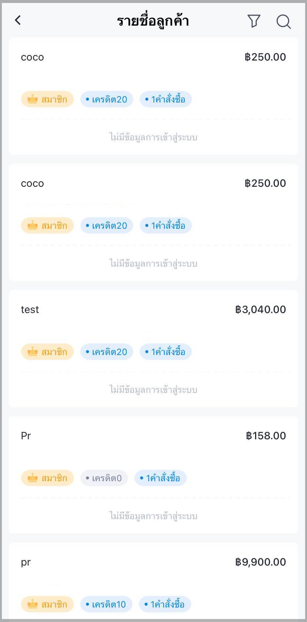Tap the ฿9,900.00 amount on the pr card
307x622 pixels.
(x=261, y=561)
